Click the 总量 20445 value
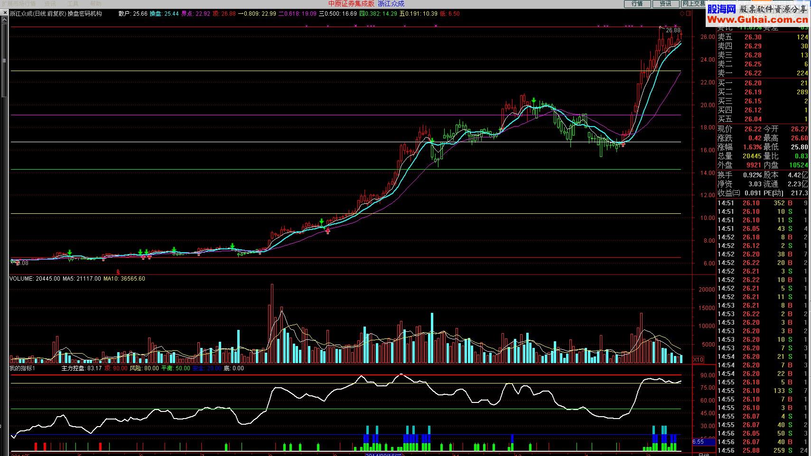Viewport: 811px width, 456px height. click(752, 156)
